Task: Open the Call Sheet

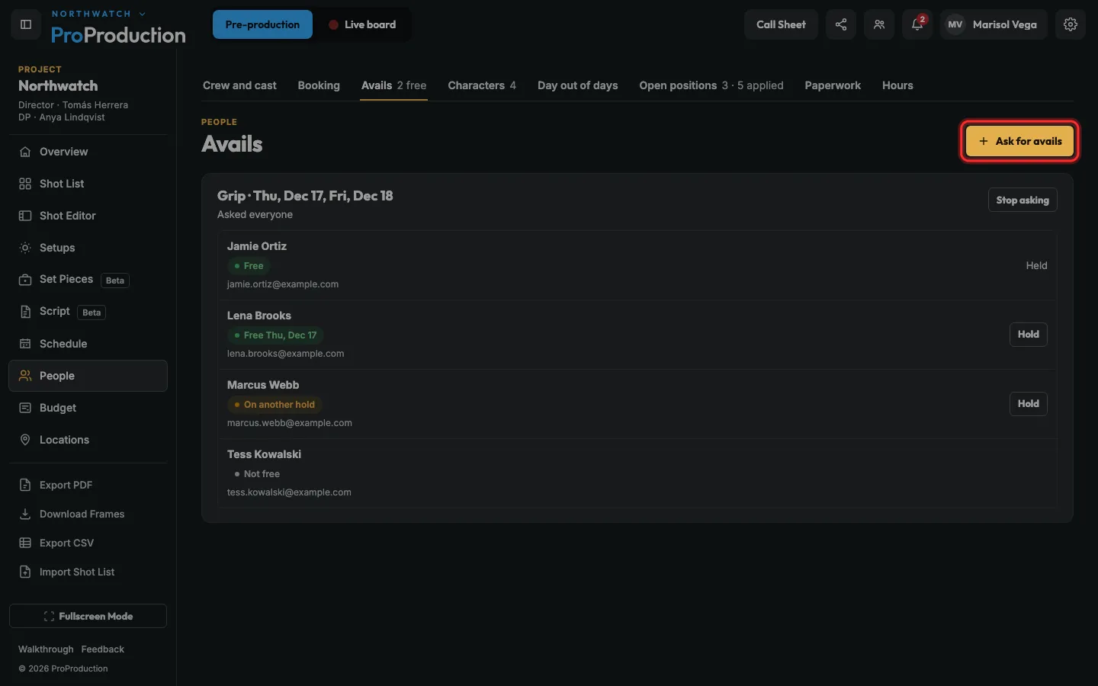Action: click(781, 24)
